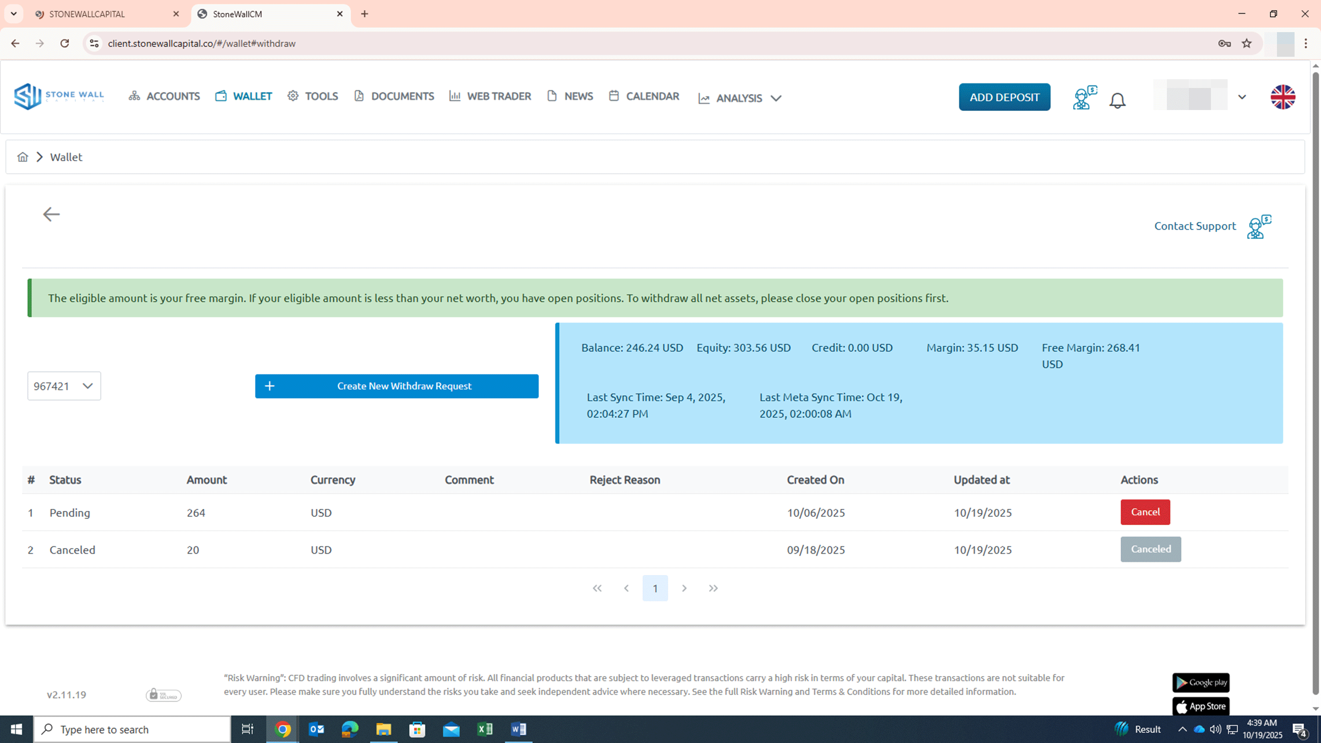The height and width of the screenshot is (743, 1321).
Task: Cancel the pending 264 USD withdrawal
Action: [x=1145, y=512]
